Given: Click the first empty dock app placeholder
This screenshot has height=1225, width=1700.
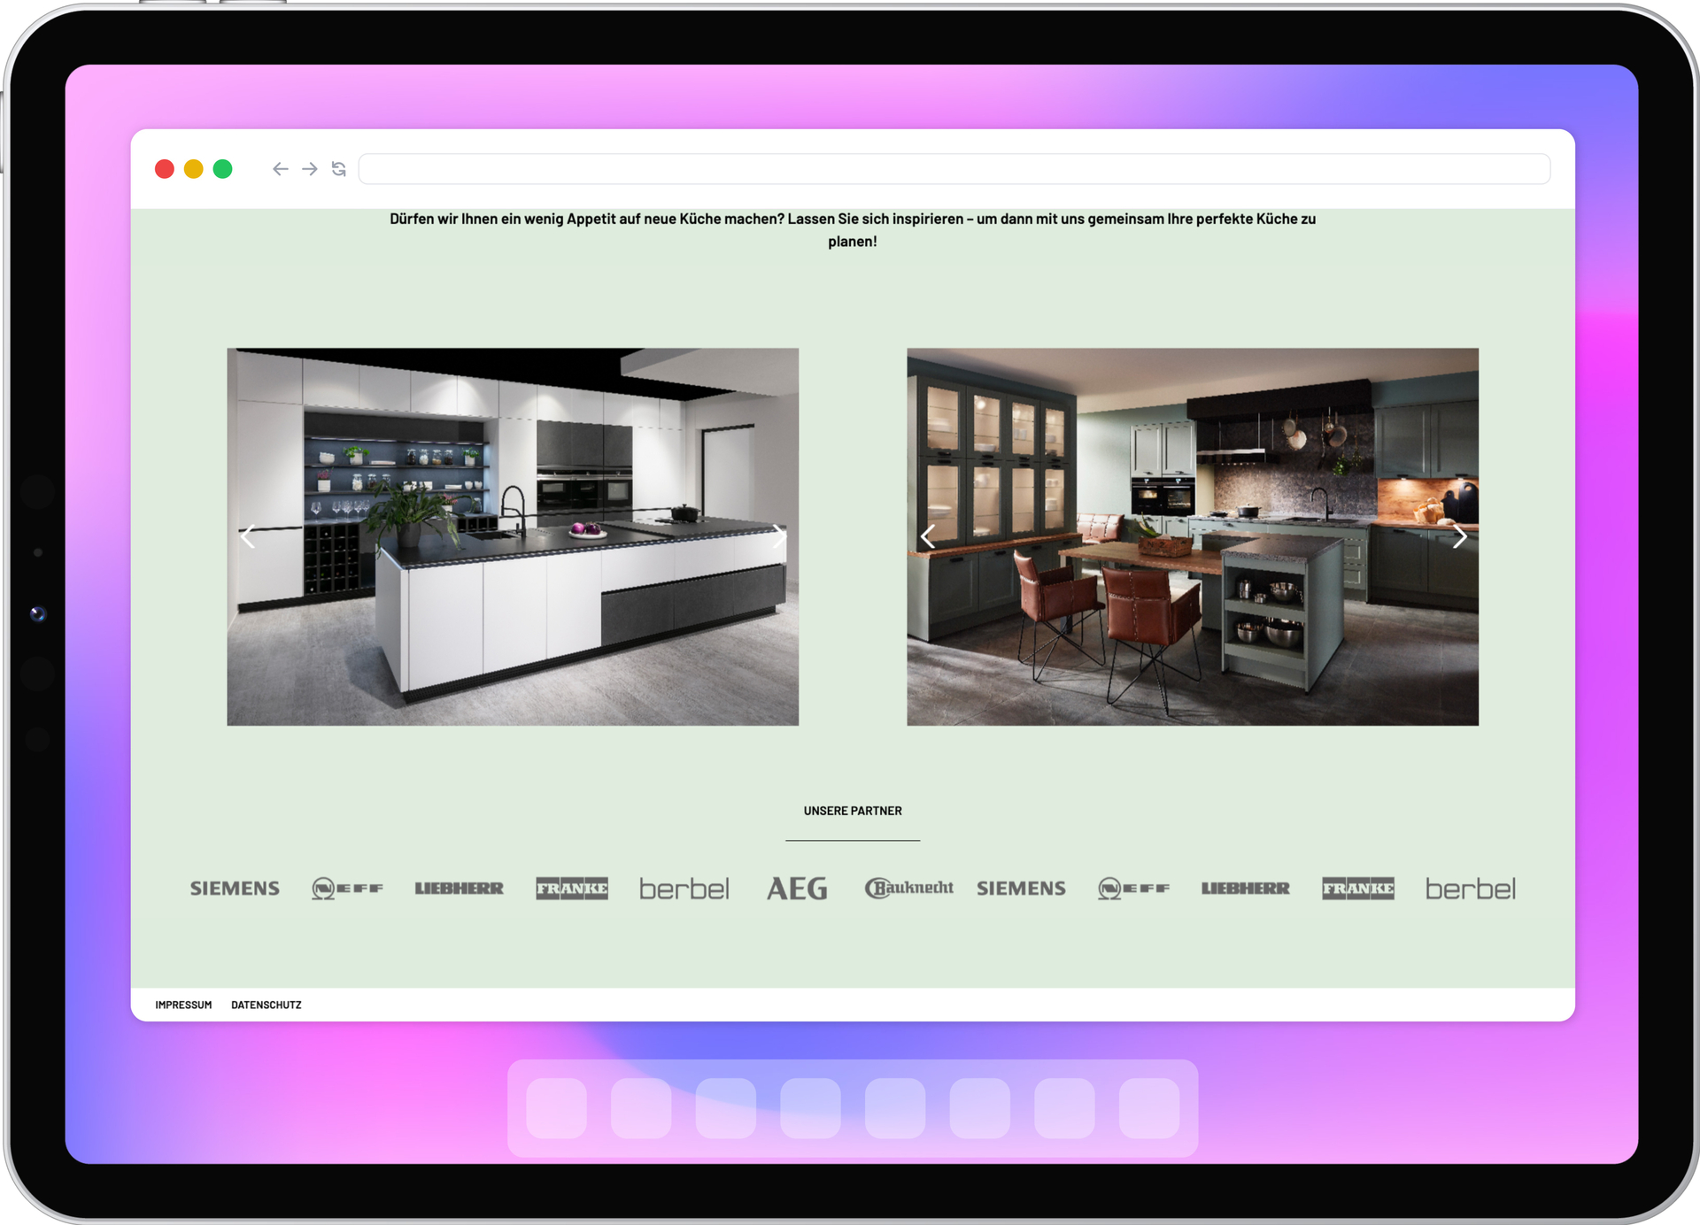Looking at the screenshot, I should [x=556, y=1107].
